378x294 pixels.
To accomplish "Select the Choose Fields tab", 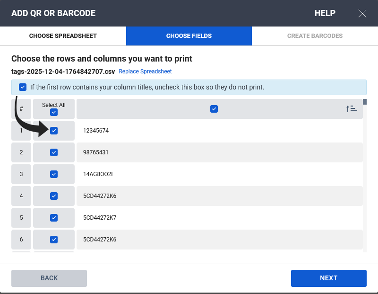I will pos(189,36).
